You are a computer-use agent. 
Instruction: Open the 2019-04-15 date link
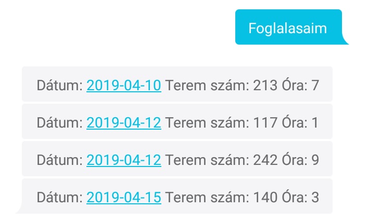pyautogui.click(x=124, y=197)
